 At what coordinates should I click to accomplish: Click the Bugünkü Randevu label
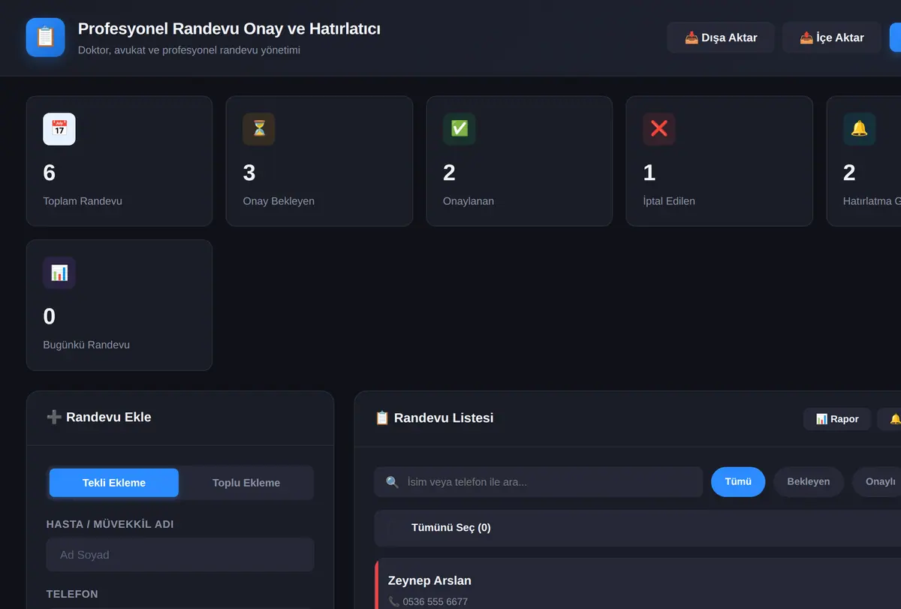86,345
